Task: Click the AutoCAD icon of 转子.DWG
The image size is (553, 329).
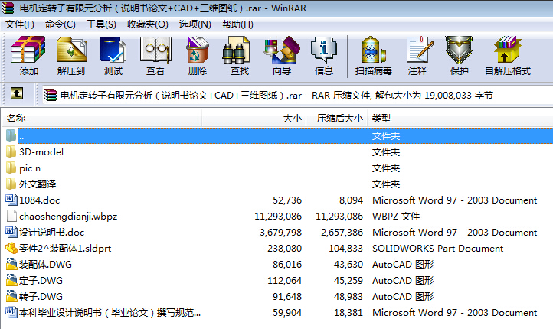Action: click(11, 296)
